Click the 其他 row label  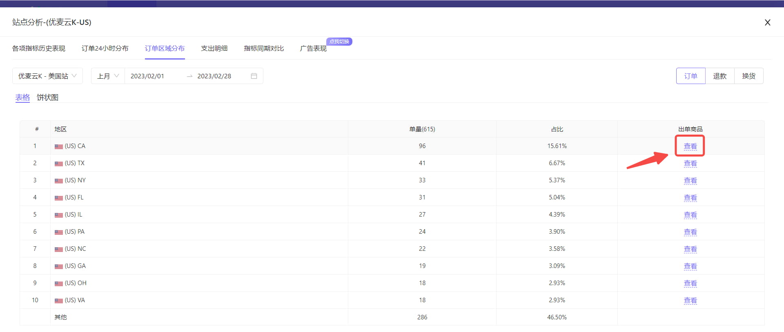coord(60,317)
